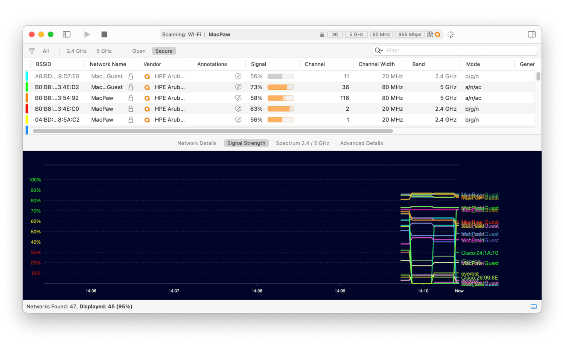Viewport: 563px width, 347px height.
Task: Select the All filter
Action: click(x=46, y=51)
